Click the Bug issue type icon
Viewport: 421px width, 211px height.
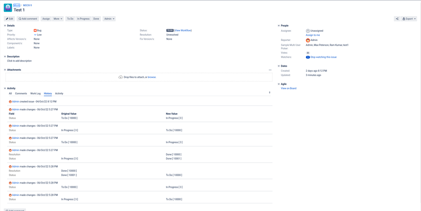point(35,31)
